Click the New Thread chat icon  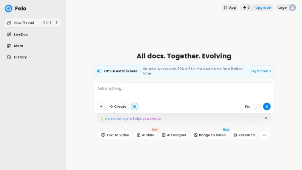(9, 23)
